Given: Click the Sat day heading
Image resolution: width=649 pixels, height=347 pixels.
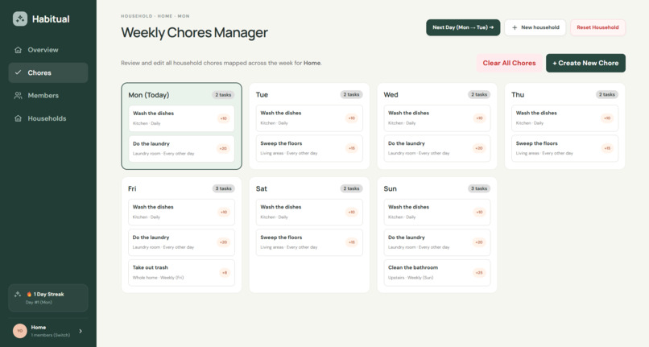Looking at the screenshot, I should coord(261,188).
